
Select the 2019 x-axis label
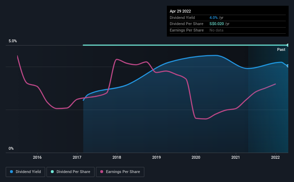coord(156,157)
